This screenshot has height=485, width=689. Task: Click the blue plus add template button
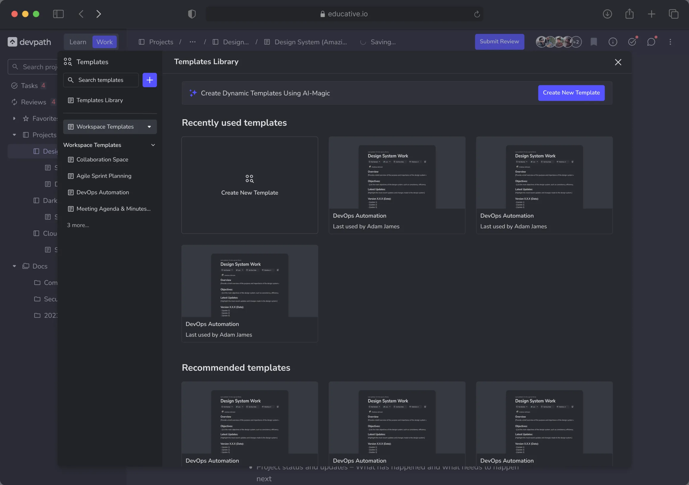point(150,80)
